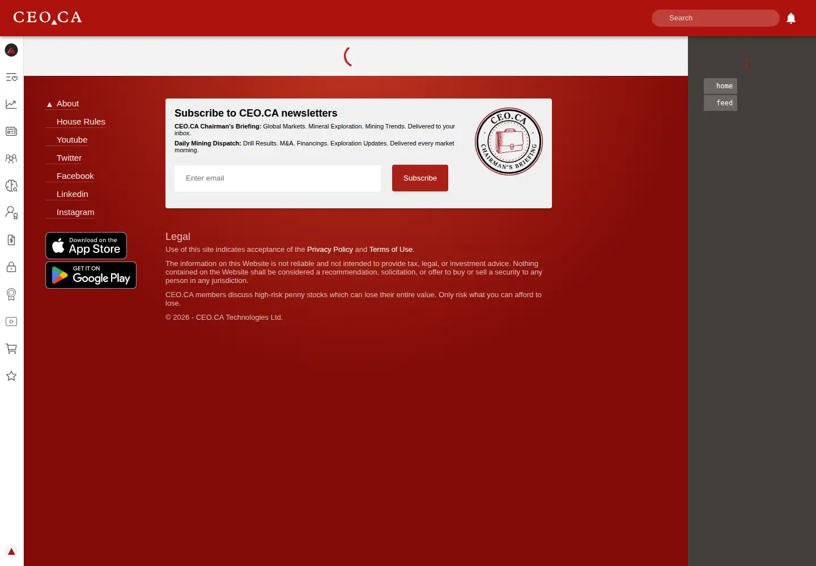The width and height of the screenshot is (816, 566).
Task: Open the shopping cart icon in sidebar
Action: coord(11,349)
